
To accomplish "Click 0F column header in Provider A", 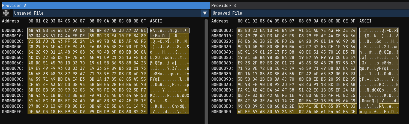I will pyautogui.click(x=143, y=21).
